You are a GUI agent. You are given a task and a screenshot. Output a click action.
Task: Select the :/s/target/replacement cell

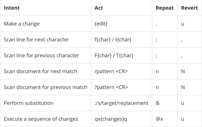[x=121, y=103]
